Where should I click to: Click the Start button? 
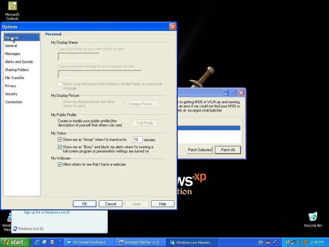(x=15, y=242)
